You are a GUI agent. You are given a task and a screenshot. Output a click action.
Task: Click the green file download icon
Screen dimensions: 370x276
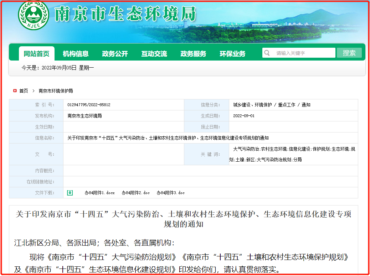[70, 193]
